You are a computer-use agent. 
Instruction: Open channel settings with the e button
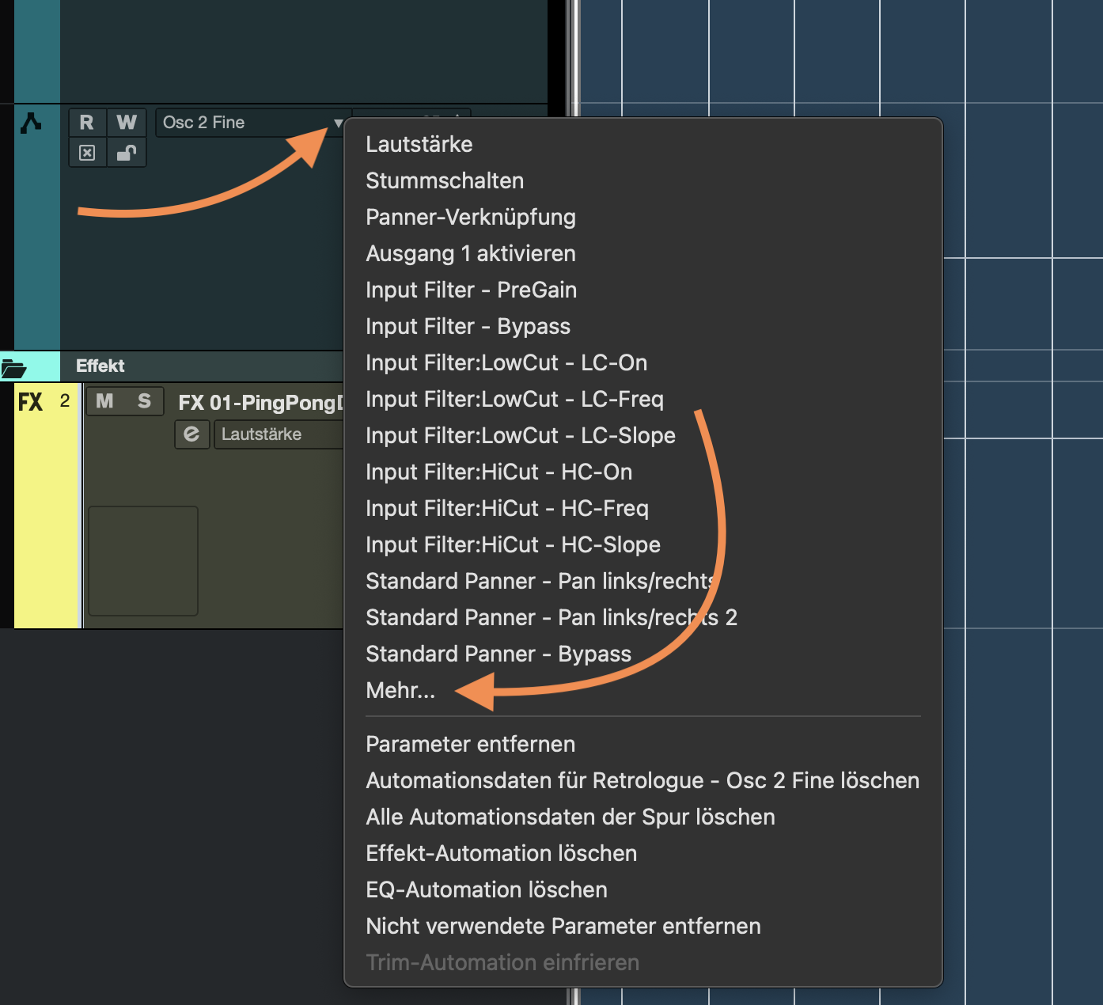tap(191, 434)
